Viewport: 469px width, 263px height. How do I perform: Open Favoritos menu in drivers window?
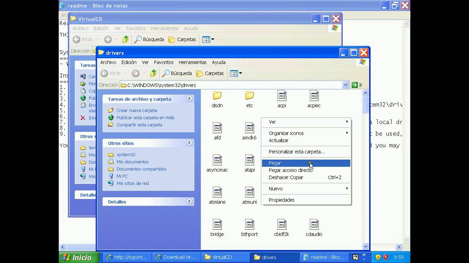(164, 62)
